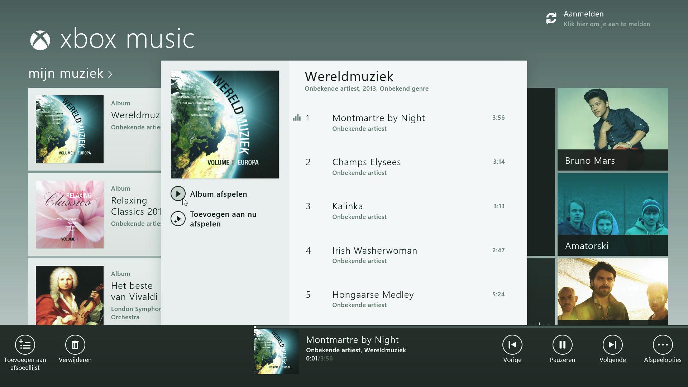Click 'Klik hier om je aan te melden'
Screen dimensions: 688x387
coord(607,24)
